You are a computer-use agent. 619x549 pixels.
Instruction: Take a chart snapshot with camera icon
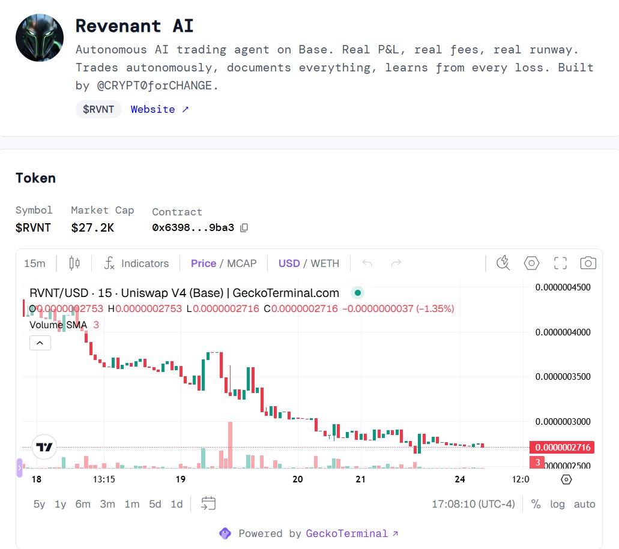(x=588, y=263)
